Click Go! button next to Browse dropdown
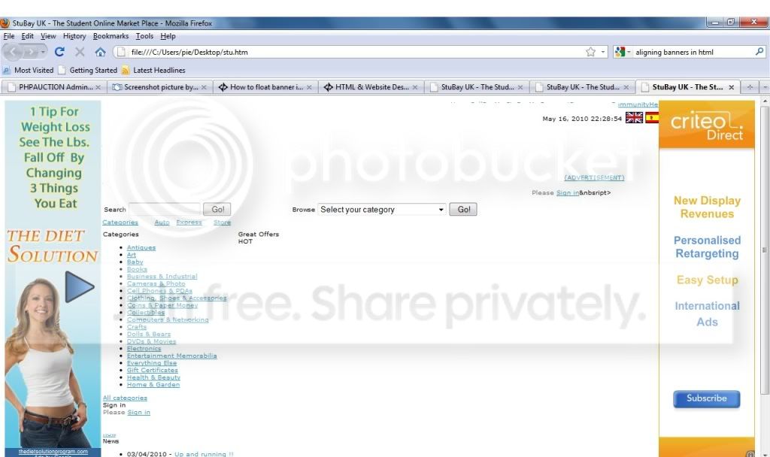The width and height of the screenshot is (770, 457). pos(463,209)
